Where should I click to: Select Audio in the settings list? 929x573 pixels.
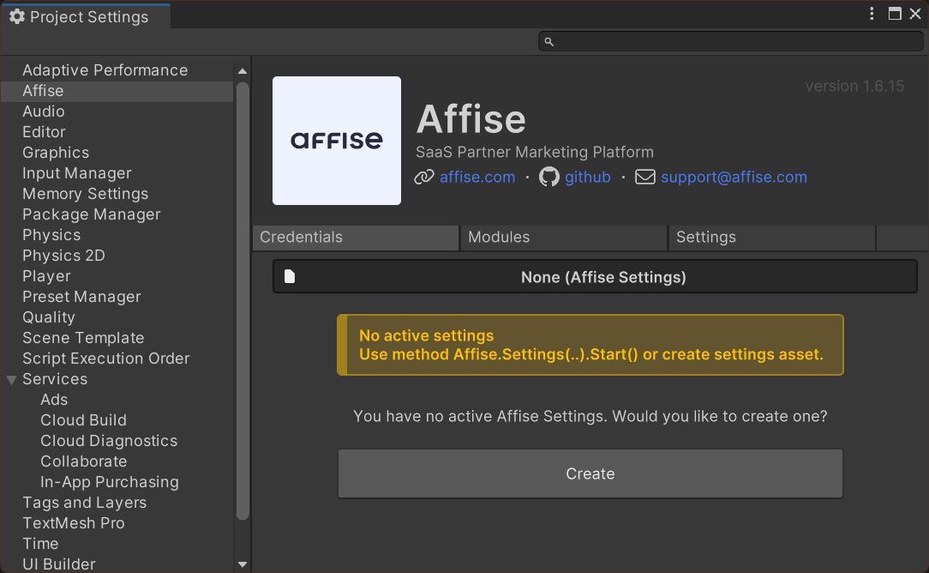coord(44,111)
